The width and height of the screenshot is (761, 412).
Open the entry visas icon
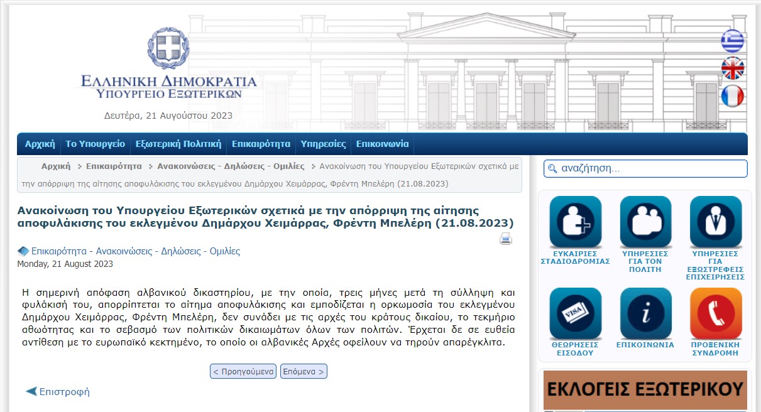click(x=575, y=313)
